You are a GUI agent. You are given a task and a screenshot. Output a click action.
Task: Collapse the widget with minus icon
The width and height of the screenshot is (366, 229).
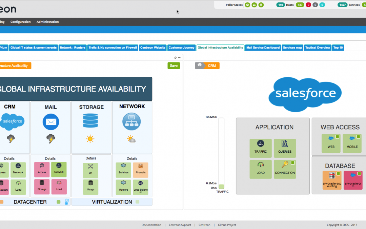click(x=179, y=58)
